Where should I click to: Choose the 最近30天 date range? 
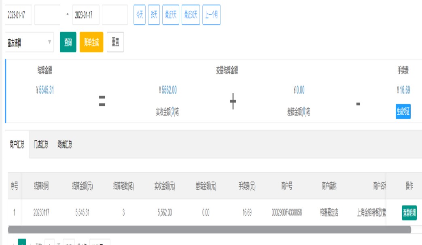pos(191,15)
